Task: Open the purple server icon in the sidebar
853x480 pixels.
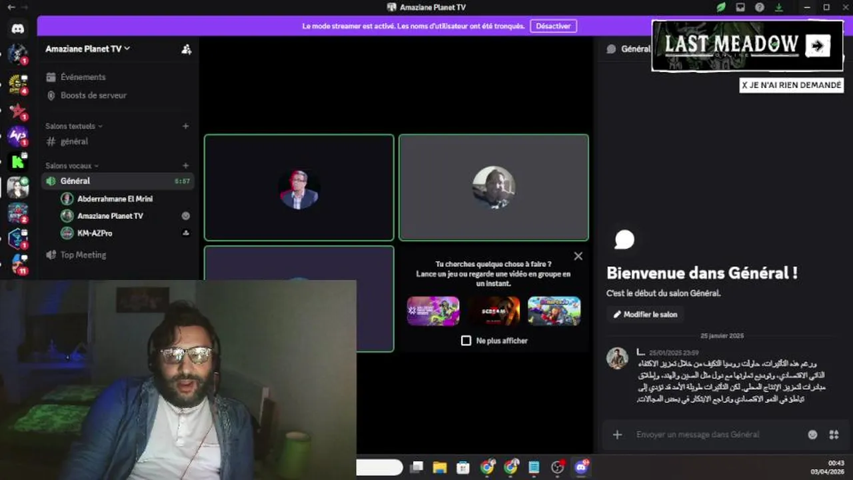Action: click(x=17, y=136)
